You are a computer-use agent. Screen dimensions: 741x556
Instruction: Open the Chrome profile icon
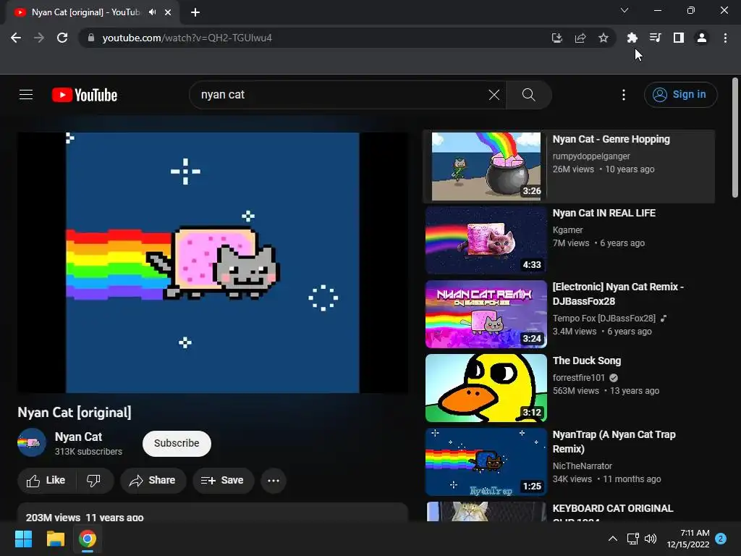coord(702,38)
